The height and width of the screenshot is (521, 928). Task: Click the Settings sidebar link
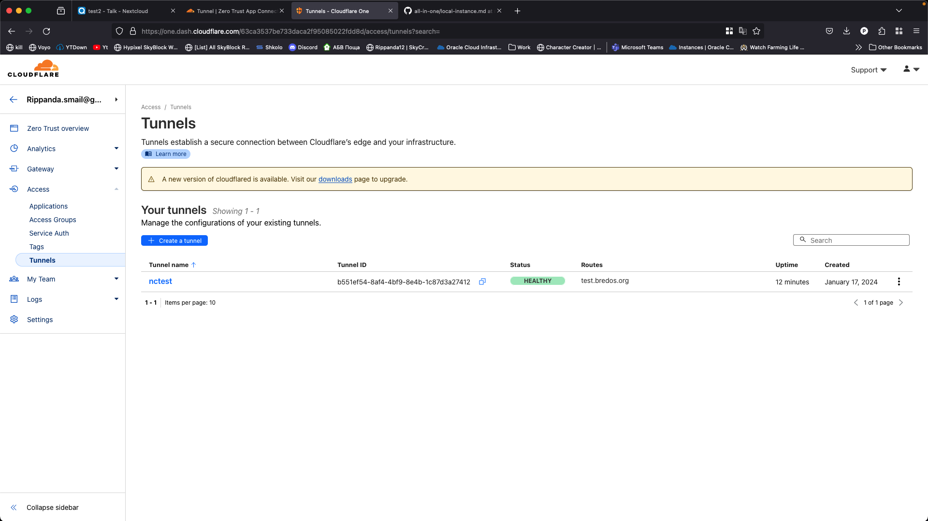tap(40, 320)
